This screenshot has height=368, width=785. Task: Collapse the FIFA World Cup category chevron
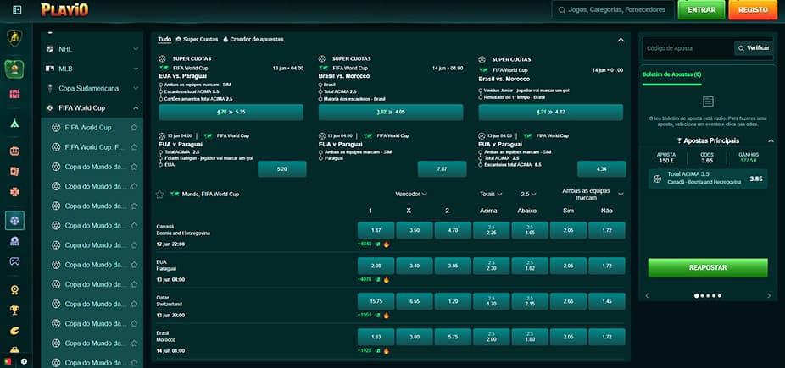136,107
